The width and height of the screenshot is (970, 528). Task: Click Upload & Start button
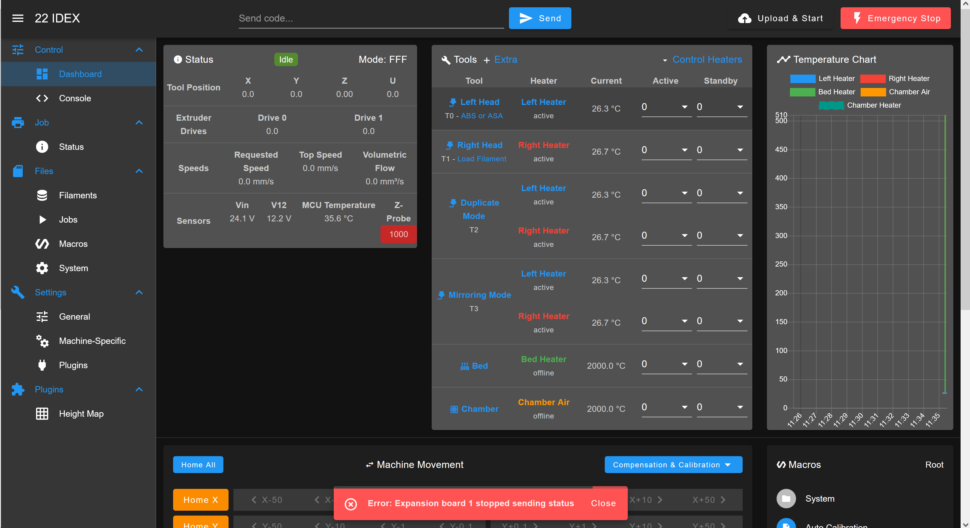(x=780, y=18)
